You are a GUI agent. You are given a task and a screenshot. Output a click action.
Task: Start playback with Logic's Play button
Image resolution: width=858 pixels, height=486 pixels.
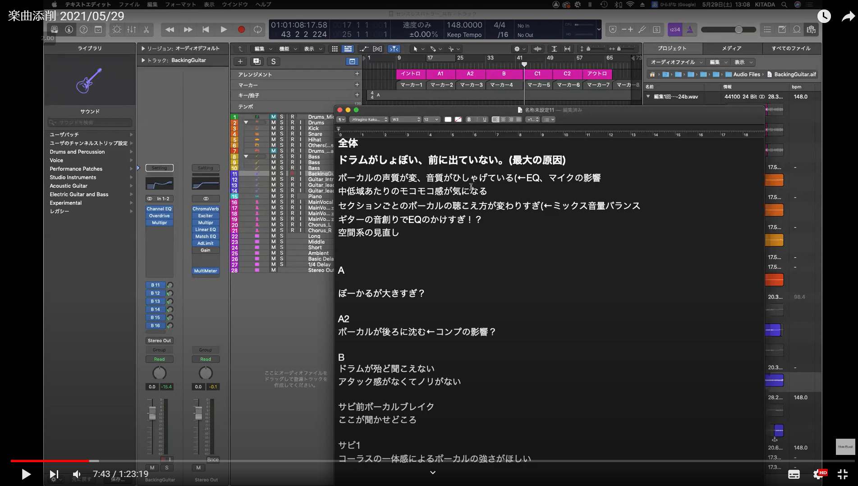pos(223,29)
